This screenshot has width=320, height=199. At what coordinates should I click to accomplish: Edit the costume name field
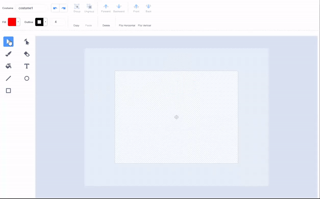click(32, 8)
